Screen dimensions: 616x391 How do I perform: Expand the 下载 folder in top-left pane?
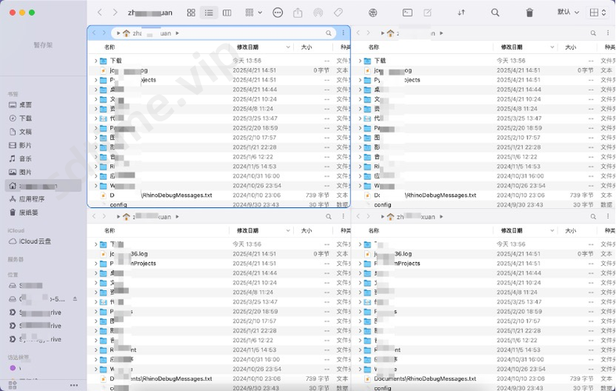point(95,60)
